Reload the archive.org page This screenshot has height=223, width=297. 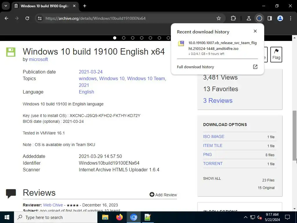tap(27, 18)
